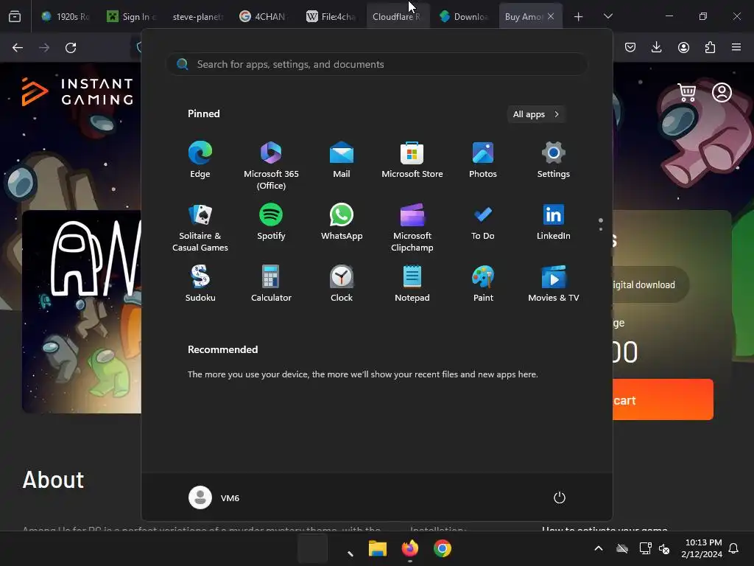The width and height of the screenshot is (754, 566).
Task: Show hidden system tray icons
Action: pyautogui.click(x=599, y=548)
